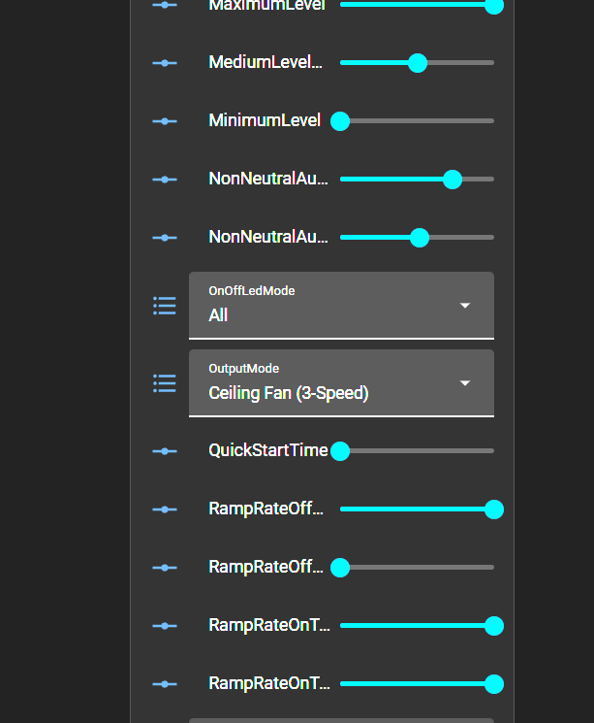This screenshot has width=594, height=723.
Task: Click the MaximumLevel label text
Action: (266, 6)
